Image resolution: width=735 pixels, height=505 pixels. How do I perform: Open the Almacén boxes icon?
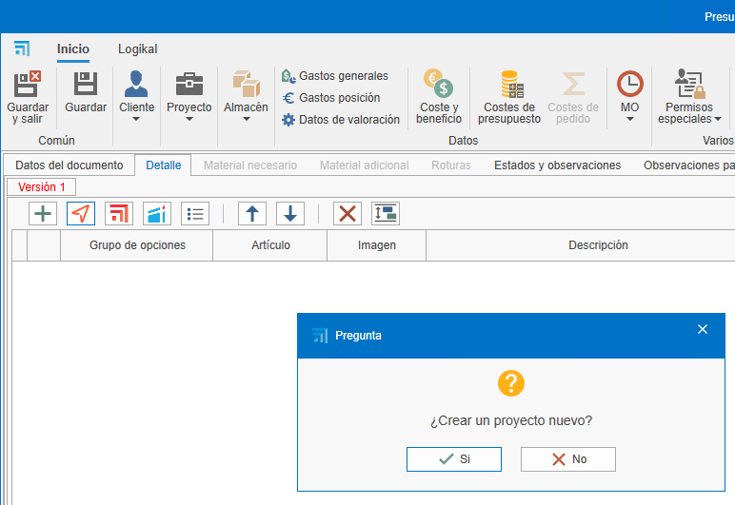pyautogui.click(x=246, y=84)
